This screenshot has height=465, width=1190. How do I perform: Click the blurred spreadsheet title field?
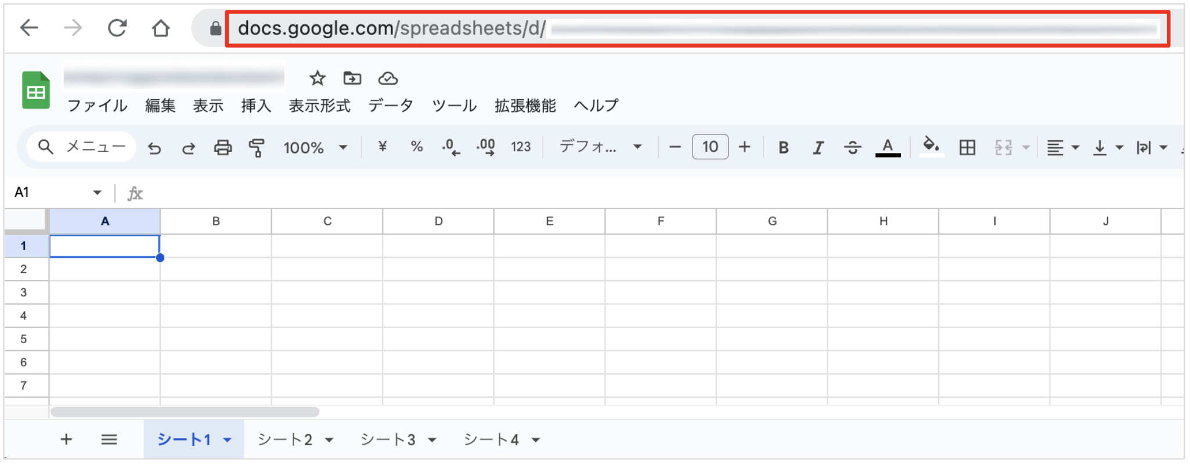coord(174,77)
